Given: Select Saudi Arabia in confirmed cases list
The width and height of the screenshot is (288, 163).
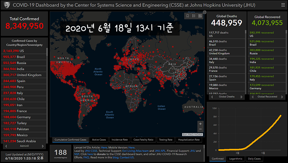Looking at the screenshot, I should [24, 141].
